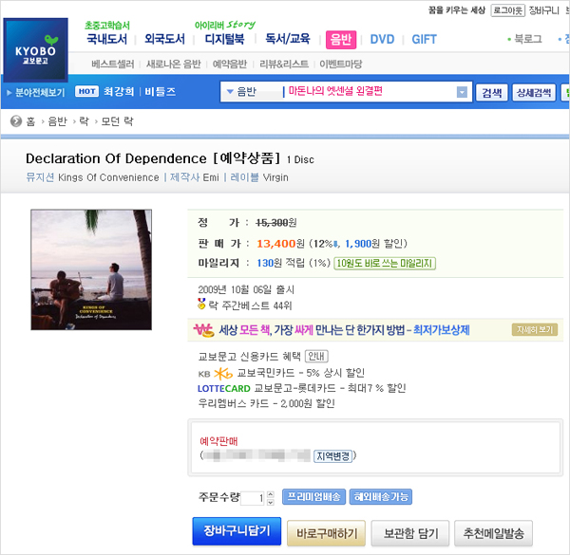Open the 독서/교육 tab
Viewport: 570px width, 555px height.
tap(288, 39)
